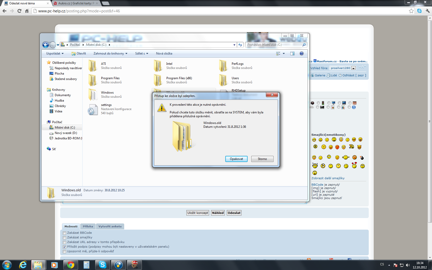Open the Příloha tab
Viewport: 432px width, 270px height.
[x=88, y=227]
